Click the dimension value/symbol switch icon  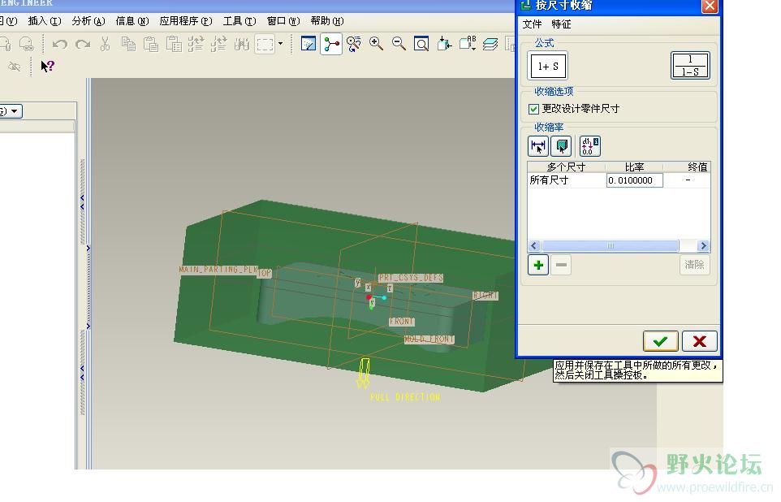589,146
